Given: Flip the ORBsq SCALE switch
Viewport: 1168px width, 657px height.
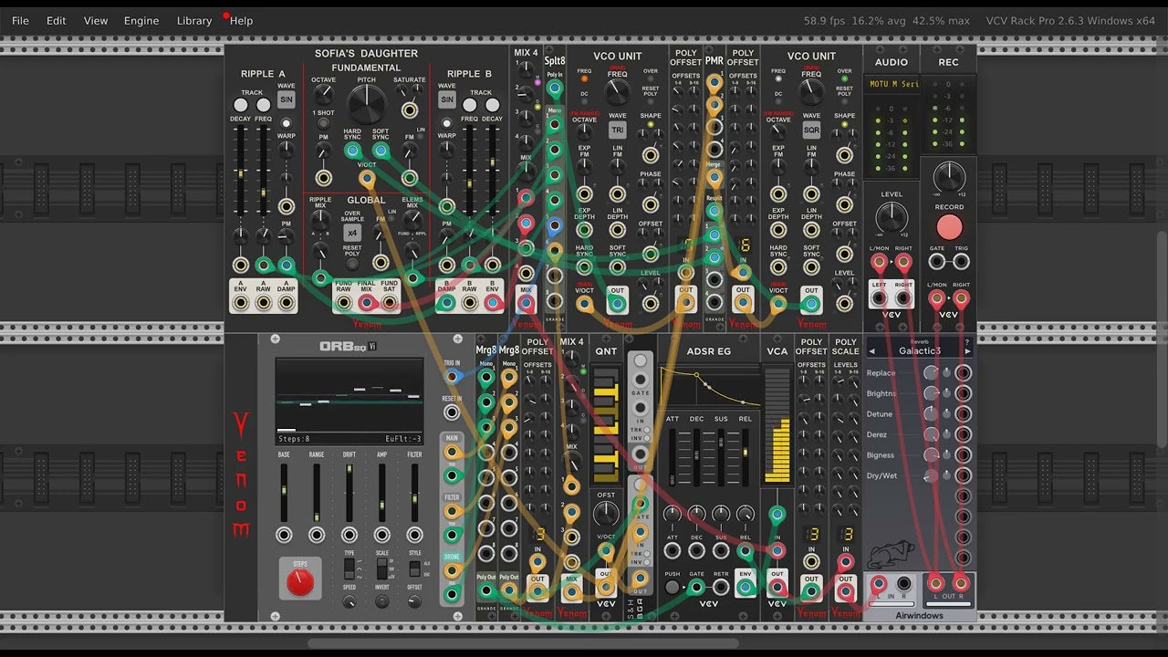Looking at the screenshot, I should pyautogui.click(x=382, y=569).
